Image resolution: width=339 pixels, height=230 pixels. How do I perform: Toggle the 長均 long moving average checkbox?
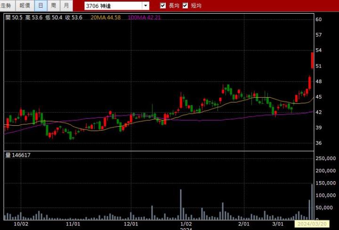(163, 6)
